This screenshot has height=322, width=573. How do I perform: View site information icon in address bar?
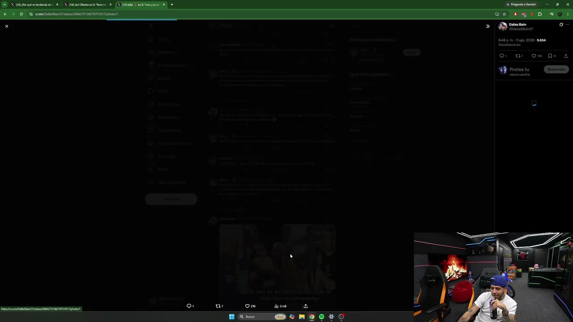click(31, 14)
